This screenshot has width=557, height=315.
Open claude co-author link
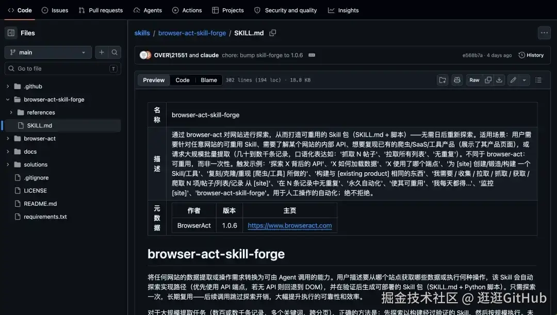(209, 55)
